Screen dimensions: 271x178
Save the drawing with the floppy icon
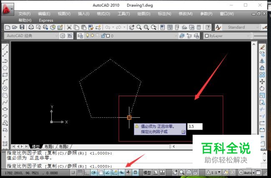pos(22,27)
